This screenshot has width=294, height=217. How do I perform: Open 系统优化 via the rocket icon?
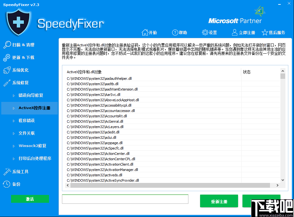coord(7,70)
